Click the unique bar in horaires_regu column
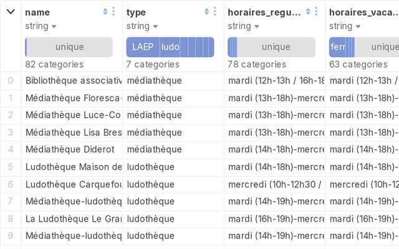The image size is (399, 249). (276, 47)
